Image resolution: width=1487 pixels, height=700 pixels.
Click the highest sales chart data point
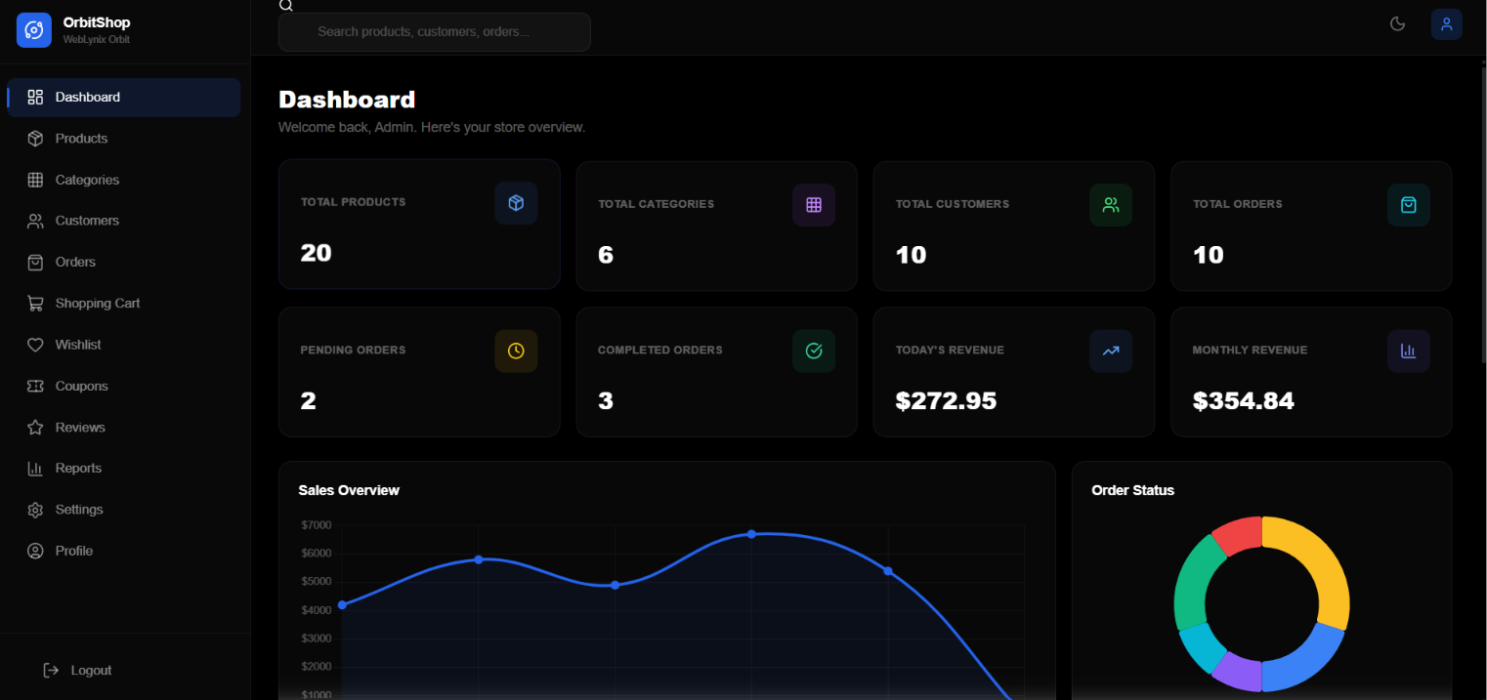pyautogui.click(x=751, y=534)
